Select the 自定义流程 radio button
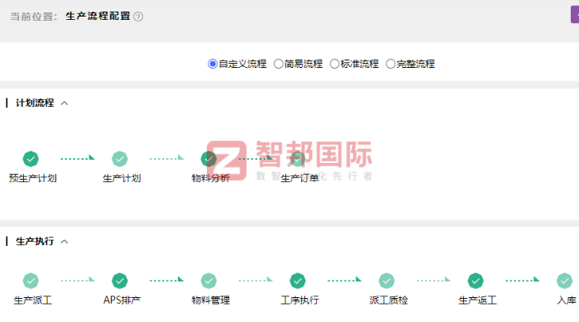This screenshot has height=322, width=579. point(213,64)
